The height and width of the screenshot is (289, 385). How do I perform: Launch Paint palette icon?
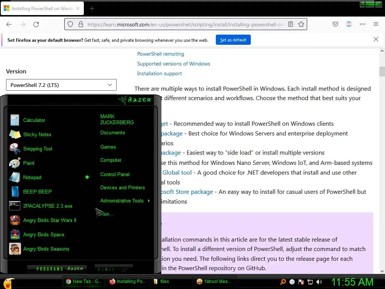(15, 163)
